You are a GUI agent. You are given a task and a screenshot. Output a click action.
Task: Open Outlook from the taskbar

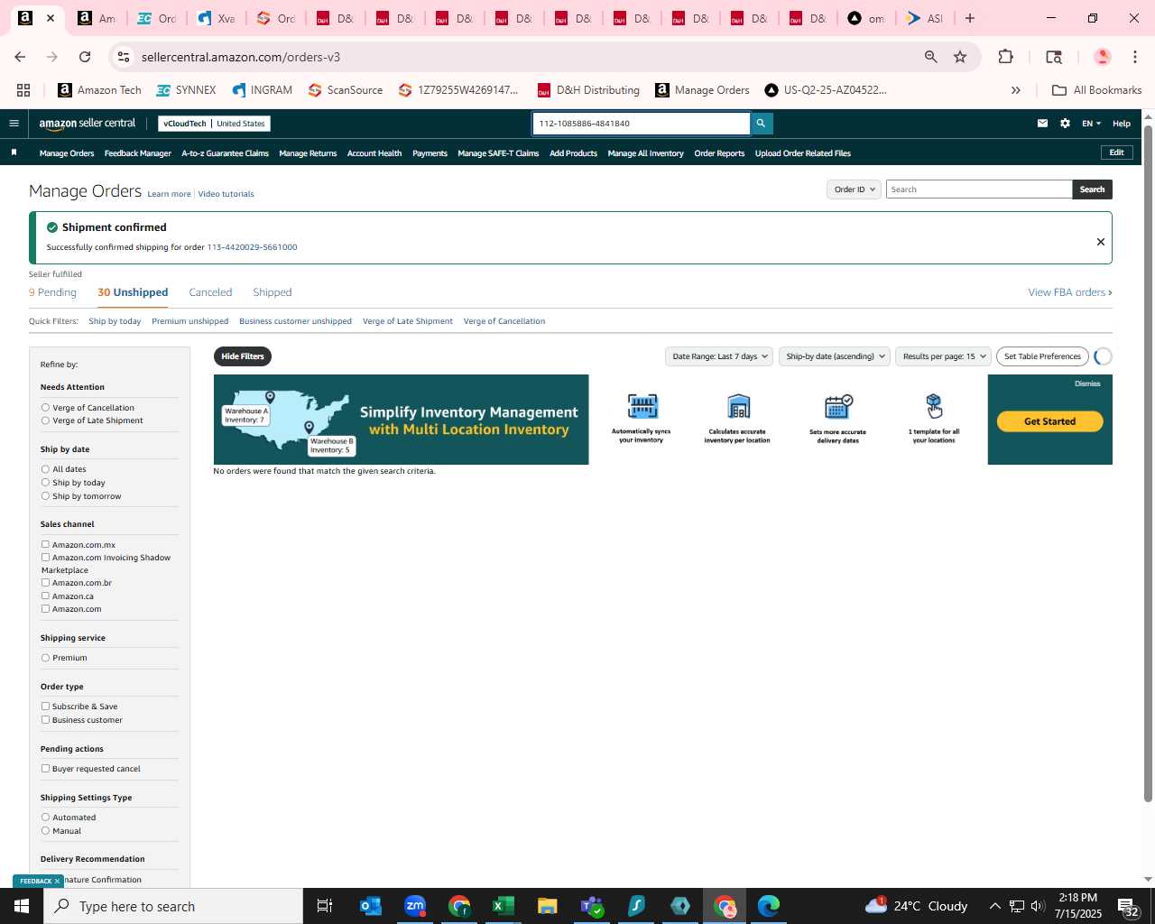tap(371, 906)
